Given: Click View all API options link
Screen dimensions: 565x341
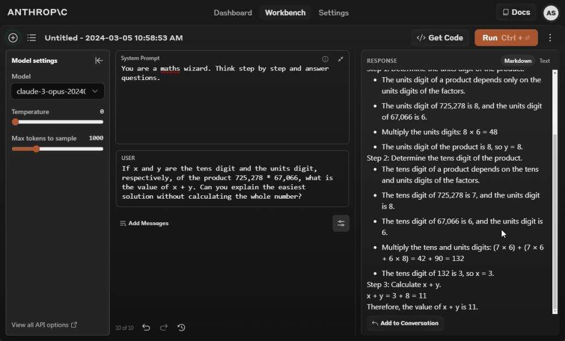Looking at the screenshot, I should pyautogui.click(x=44, y=325).
